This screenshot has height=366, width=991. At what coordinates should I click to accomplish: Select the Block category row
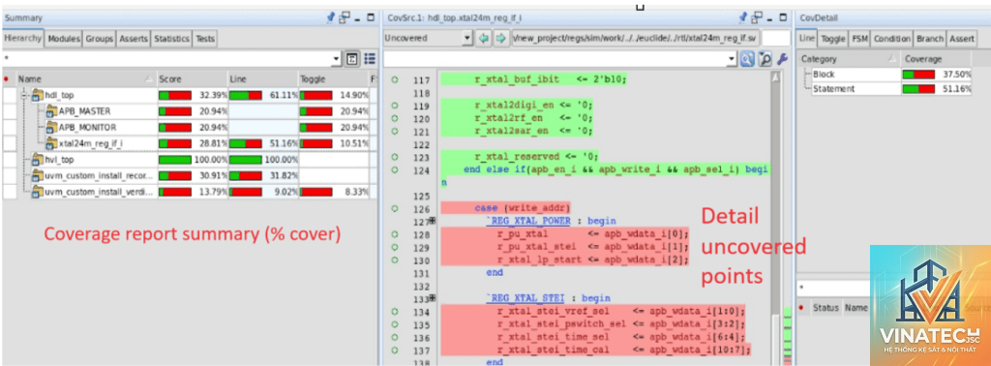coord(886,75)
